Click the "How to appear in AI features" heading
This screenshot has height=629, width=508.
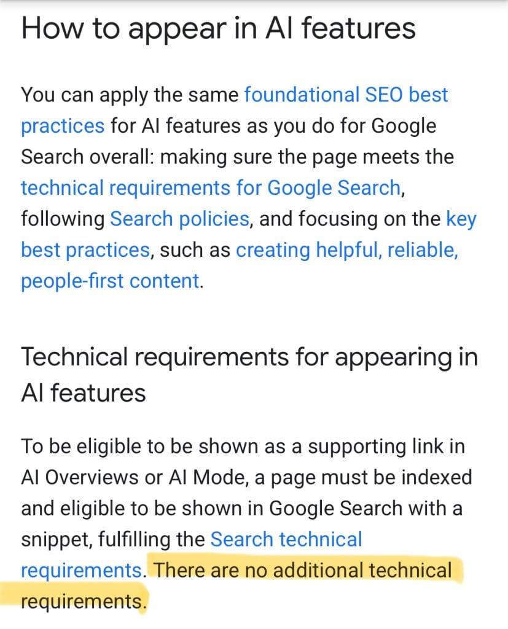(218, 29)
